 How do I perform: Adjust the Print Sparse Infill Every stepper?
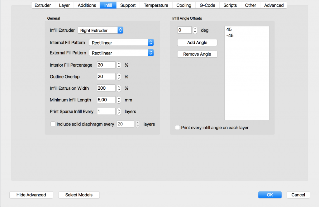coord(119,111)
